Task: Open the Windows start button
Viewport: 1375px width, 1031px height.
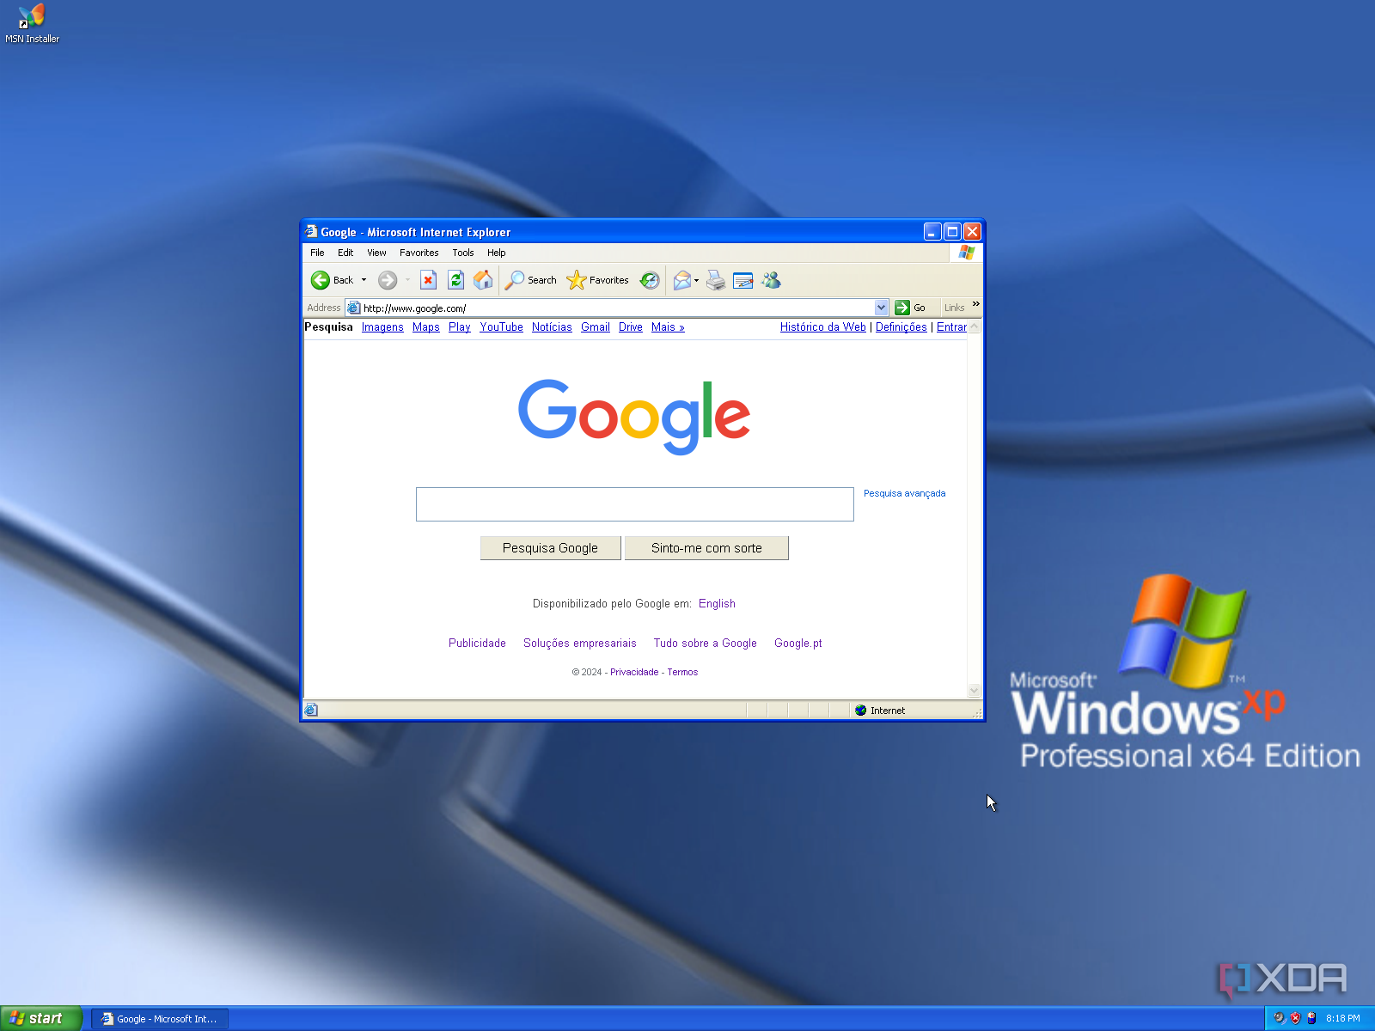Action: 41,1018
